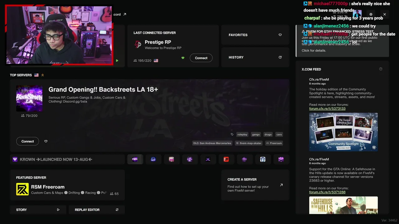Expand the Top Servers double-chevron sorter
Viewport: 399px width, 224px height.
(x=43, y=75)
